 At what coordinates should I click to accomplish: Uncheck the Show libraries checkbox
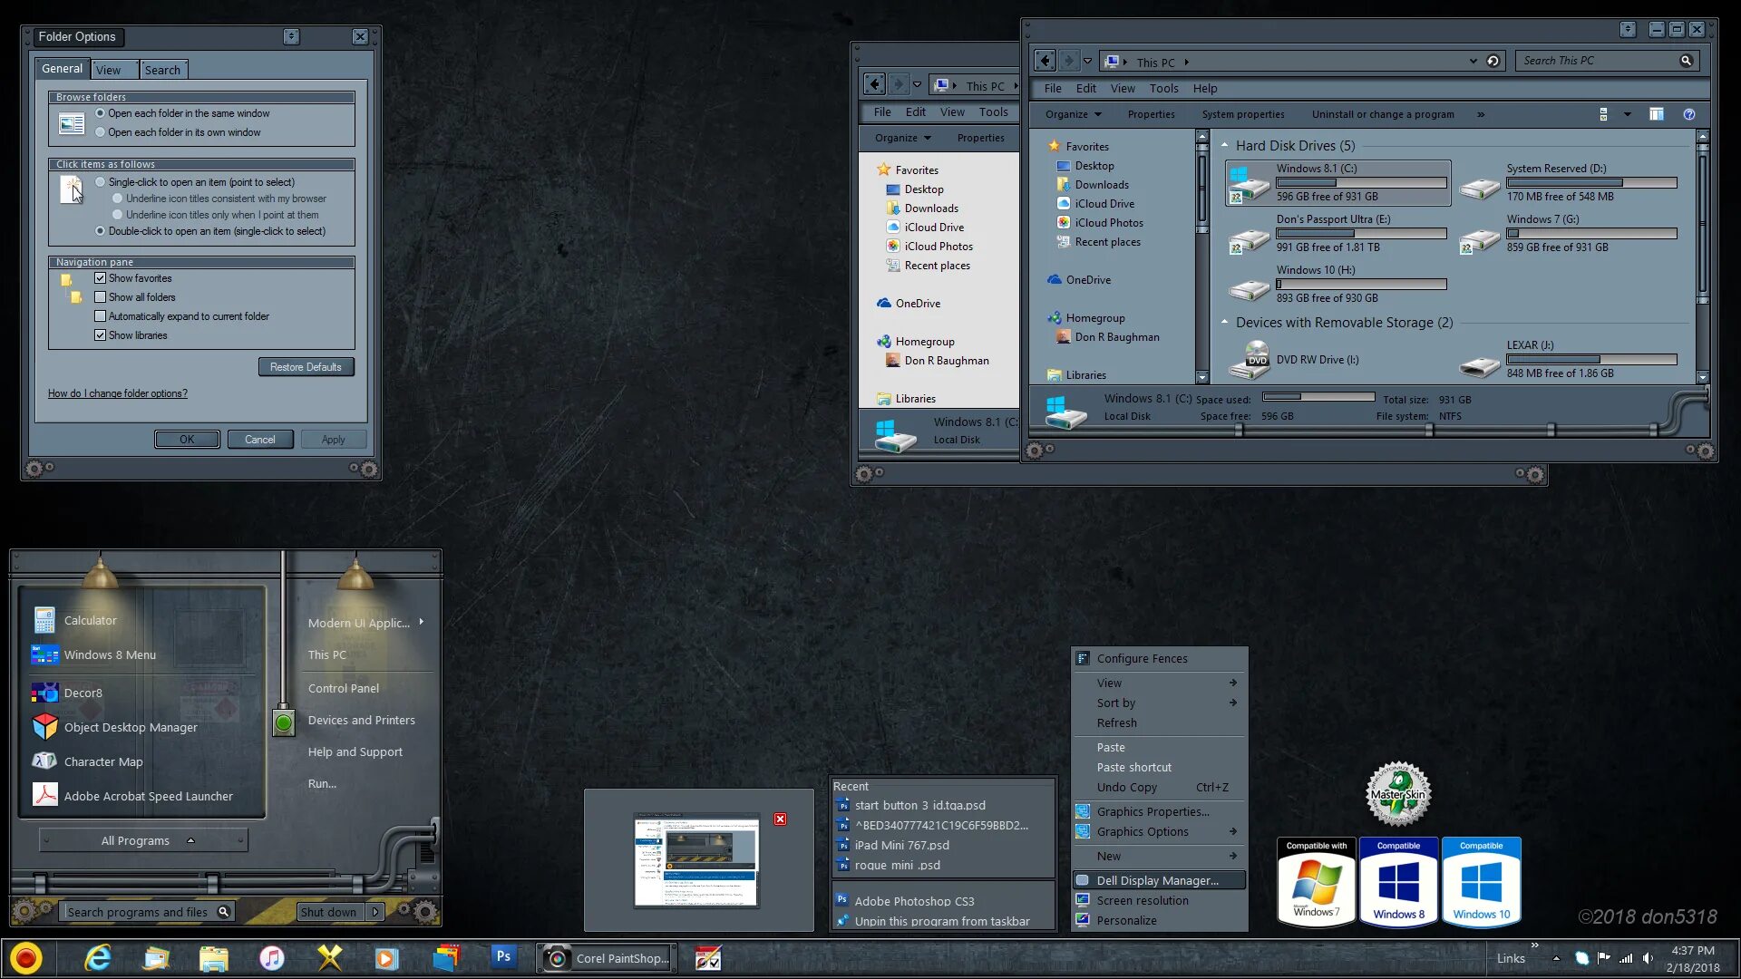click(x=100, y=334)
